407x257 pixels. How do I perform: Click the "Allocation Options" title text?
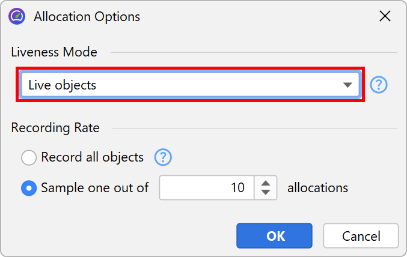(87, 16)
